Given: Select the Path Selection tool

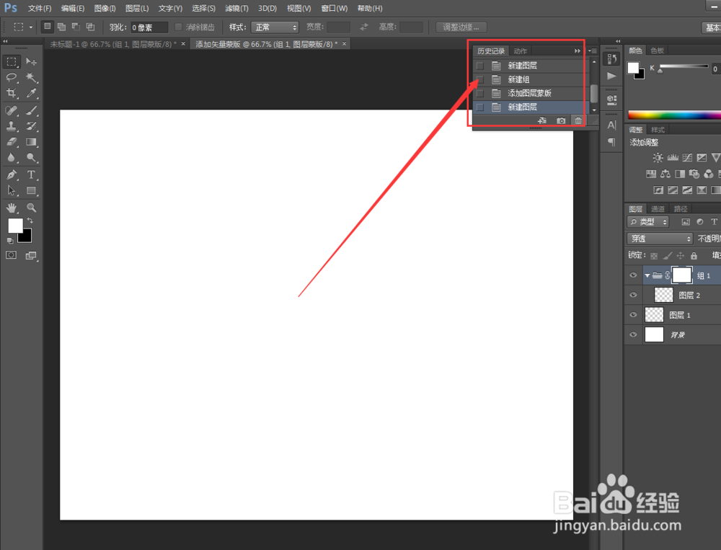Looking at the screenshot, I should [x=12, y=190].
